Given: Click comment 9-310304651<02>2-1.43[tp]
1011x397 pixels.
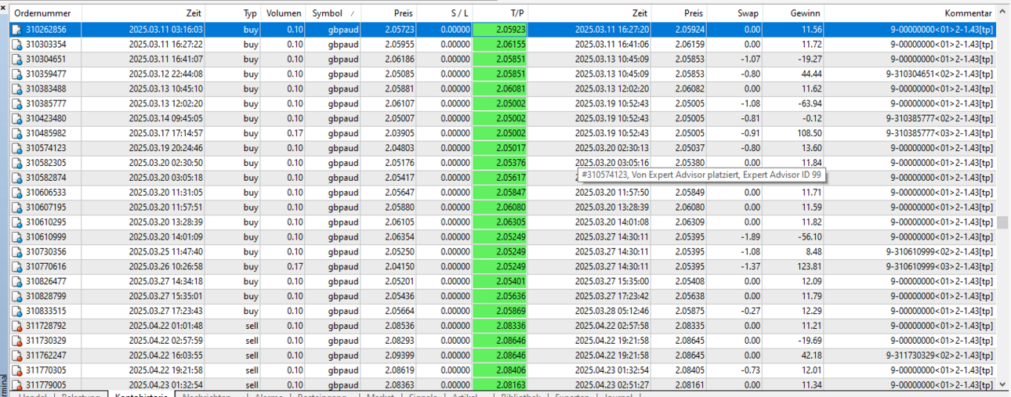Looking at the screenshot, I should 939,74.
